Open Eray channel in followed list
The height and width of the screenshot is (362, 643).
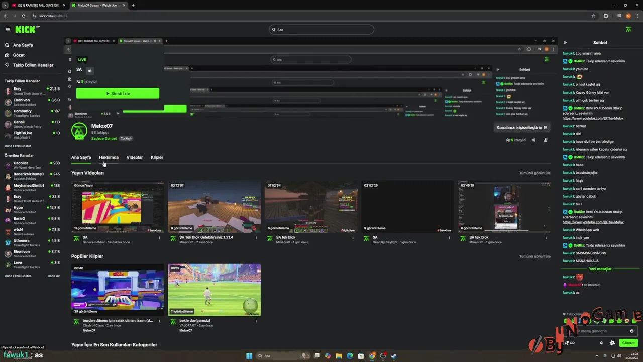tap(32, 91)
